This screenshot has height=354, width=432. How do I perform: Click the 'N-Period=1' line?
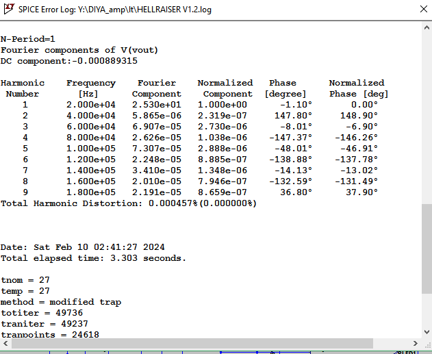pyautogui.click(x=28, y=39)
